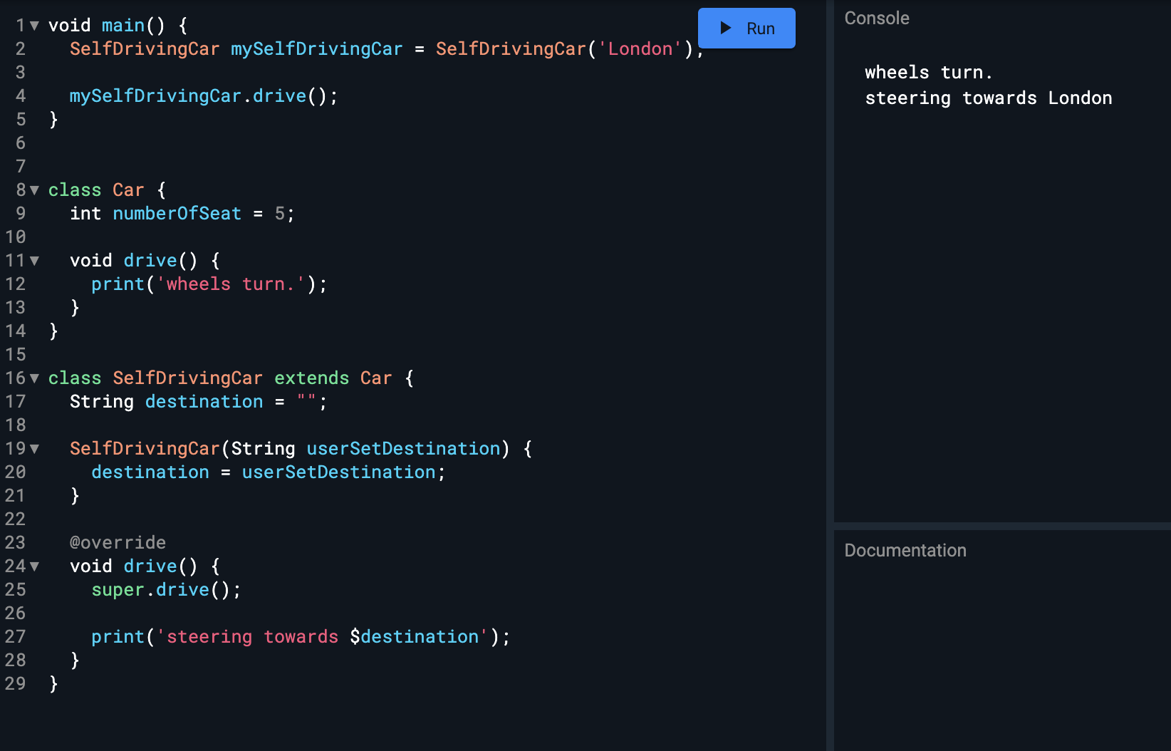Click numberOfSeat variable on line 9

pyautogui.click(x=177, y=214)
